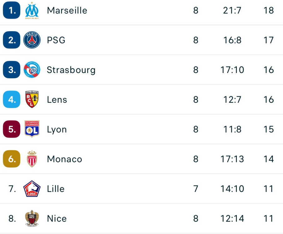Click Lyon's 15 points total
The width and height of the screenshot is (283, 234).
268,129
